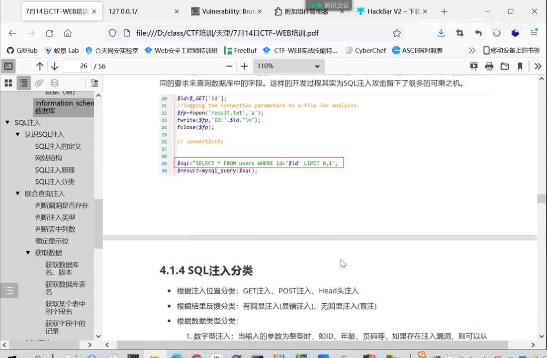This screenshot has height=358, width=547.
Task: Open outline entry 判断漏洞是否存在
Action: click(x=62, y=205)
